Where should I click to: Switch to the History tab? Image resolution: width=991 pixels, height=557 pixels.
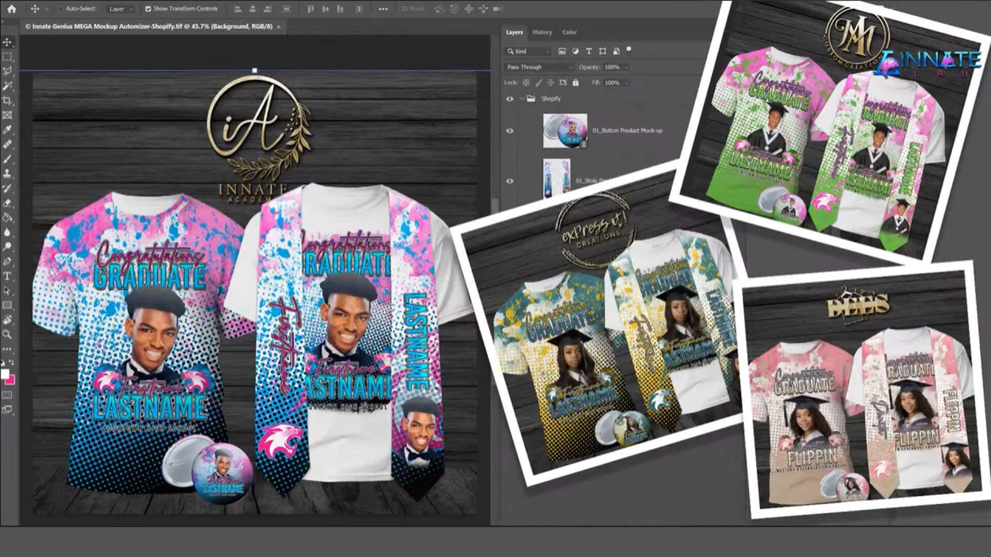click(542, 32)
